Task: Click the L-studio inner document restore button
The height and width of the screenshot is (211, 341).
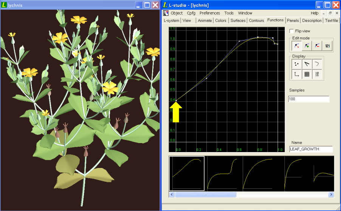Action: click(330, 13)
